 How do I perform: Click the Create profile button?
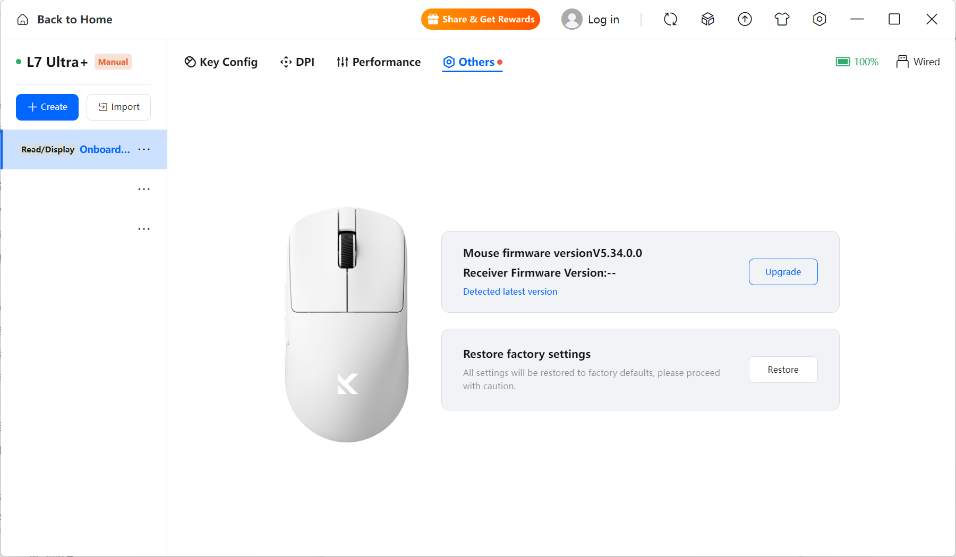pyautogui.click(x=47, y=107)
